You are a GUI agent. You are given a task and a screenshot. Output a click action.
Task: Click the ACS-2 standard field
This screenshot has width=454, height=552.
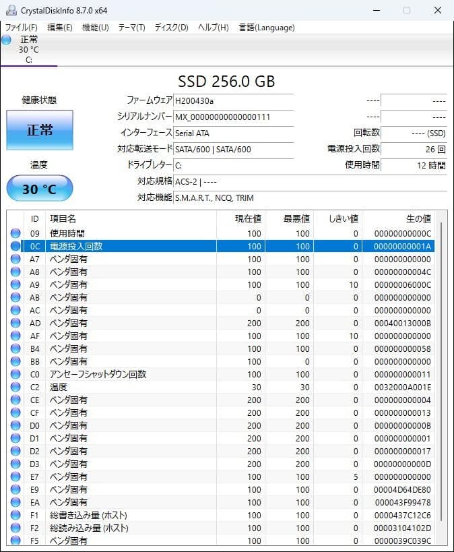click(310, 182)
